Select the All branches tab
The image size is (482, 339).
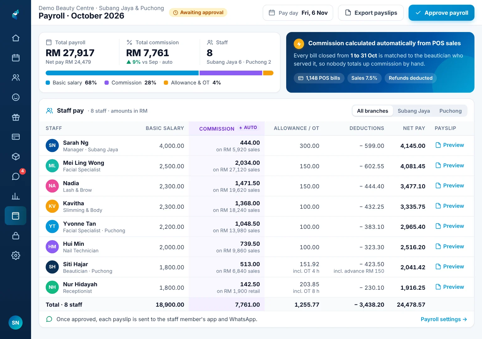(x=372, y=111)
